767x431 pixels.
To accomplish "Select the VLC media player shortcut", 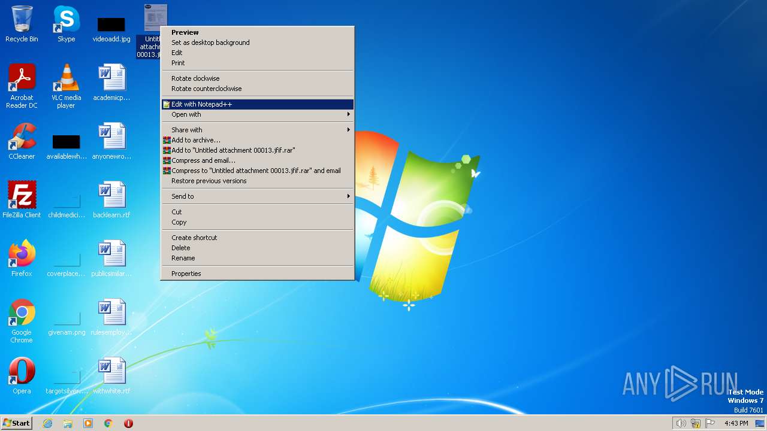I will [x=66, y=86].
